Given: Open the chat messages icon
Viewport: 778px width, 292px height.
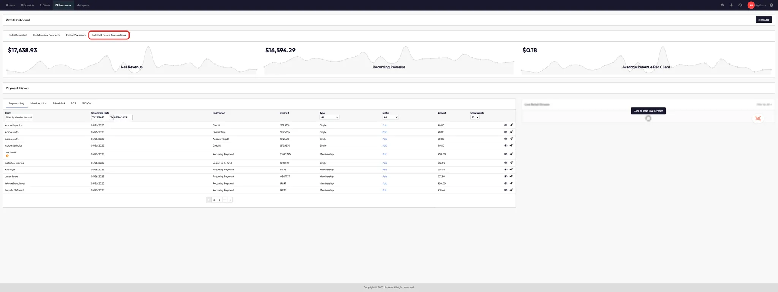Looking at the screenshot, I should pyautogui.click(x=723, y=5).
